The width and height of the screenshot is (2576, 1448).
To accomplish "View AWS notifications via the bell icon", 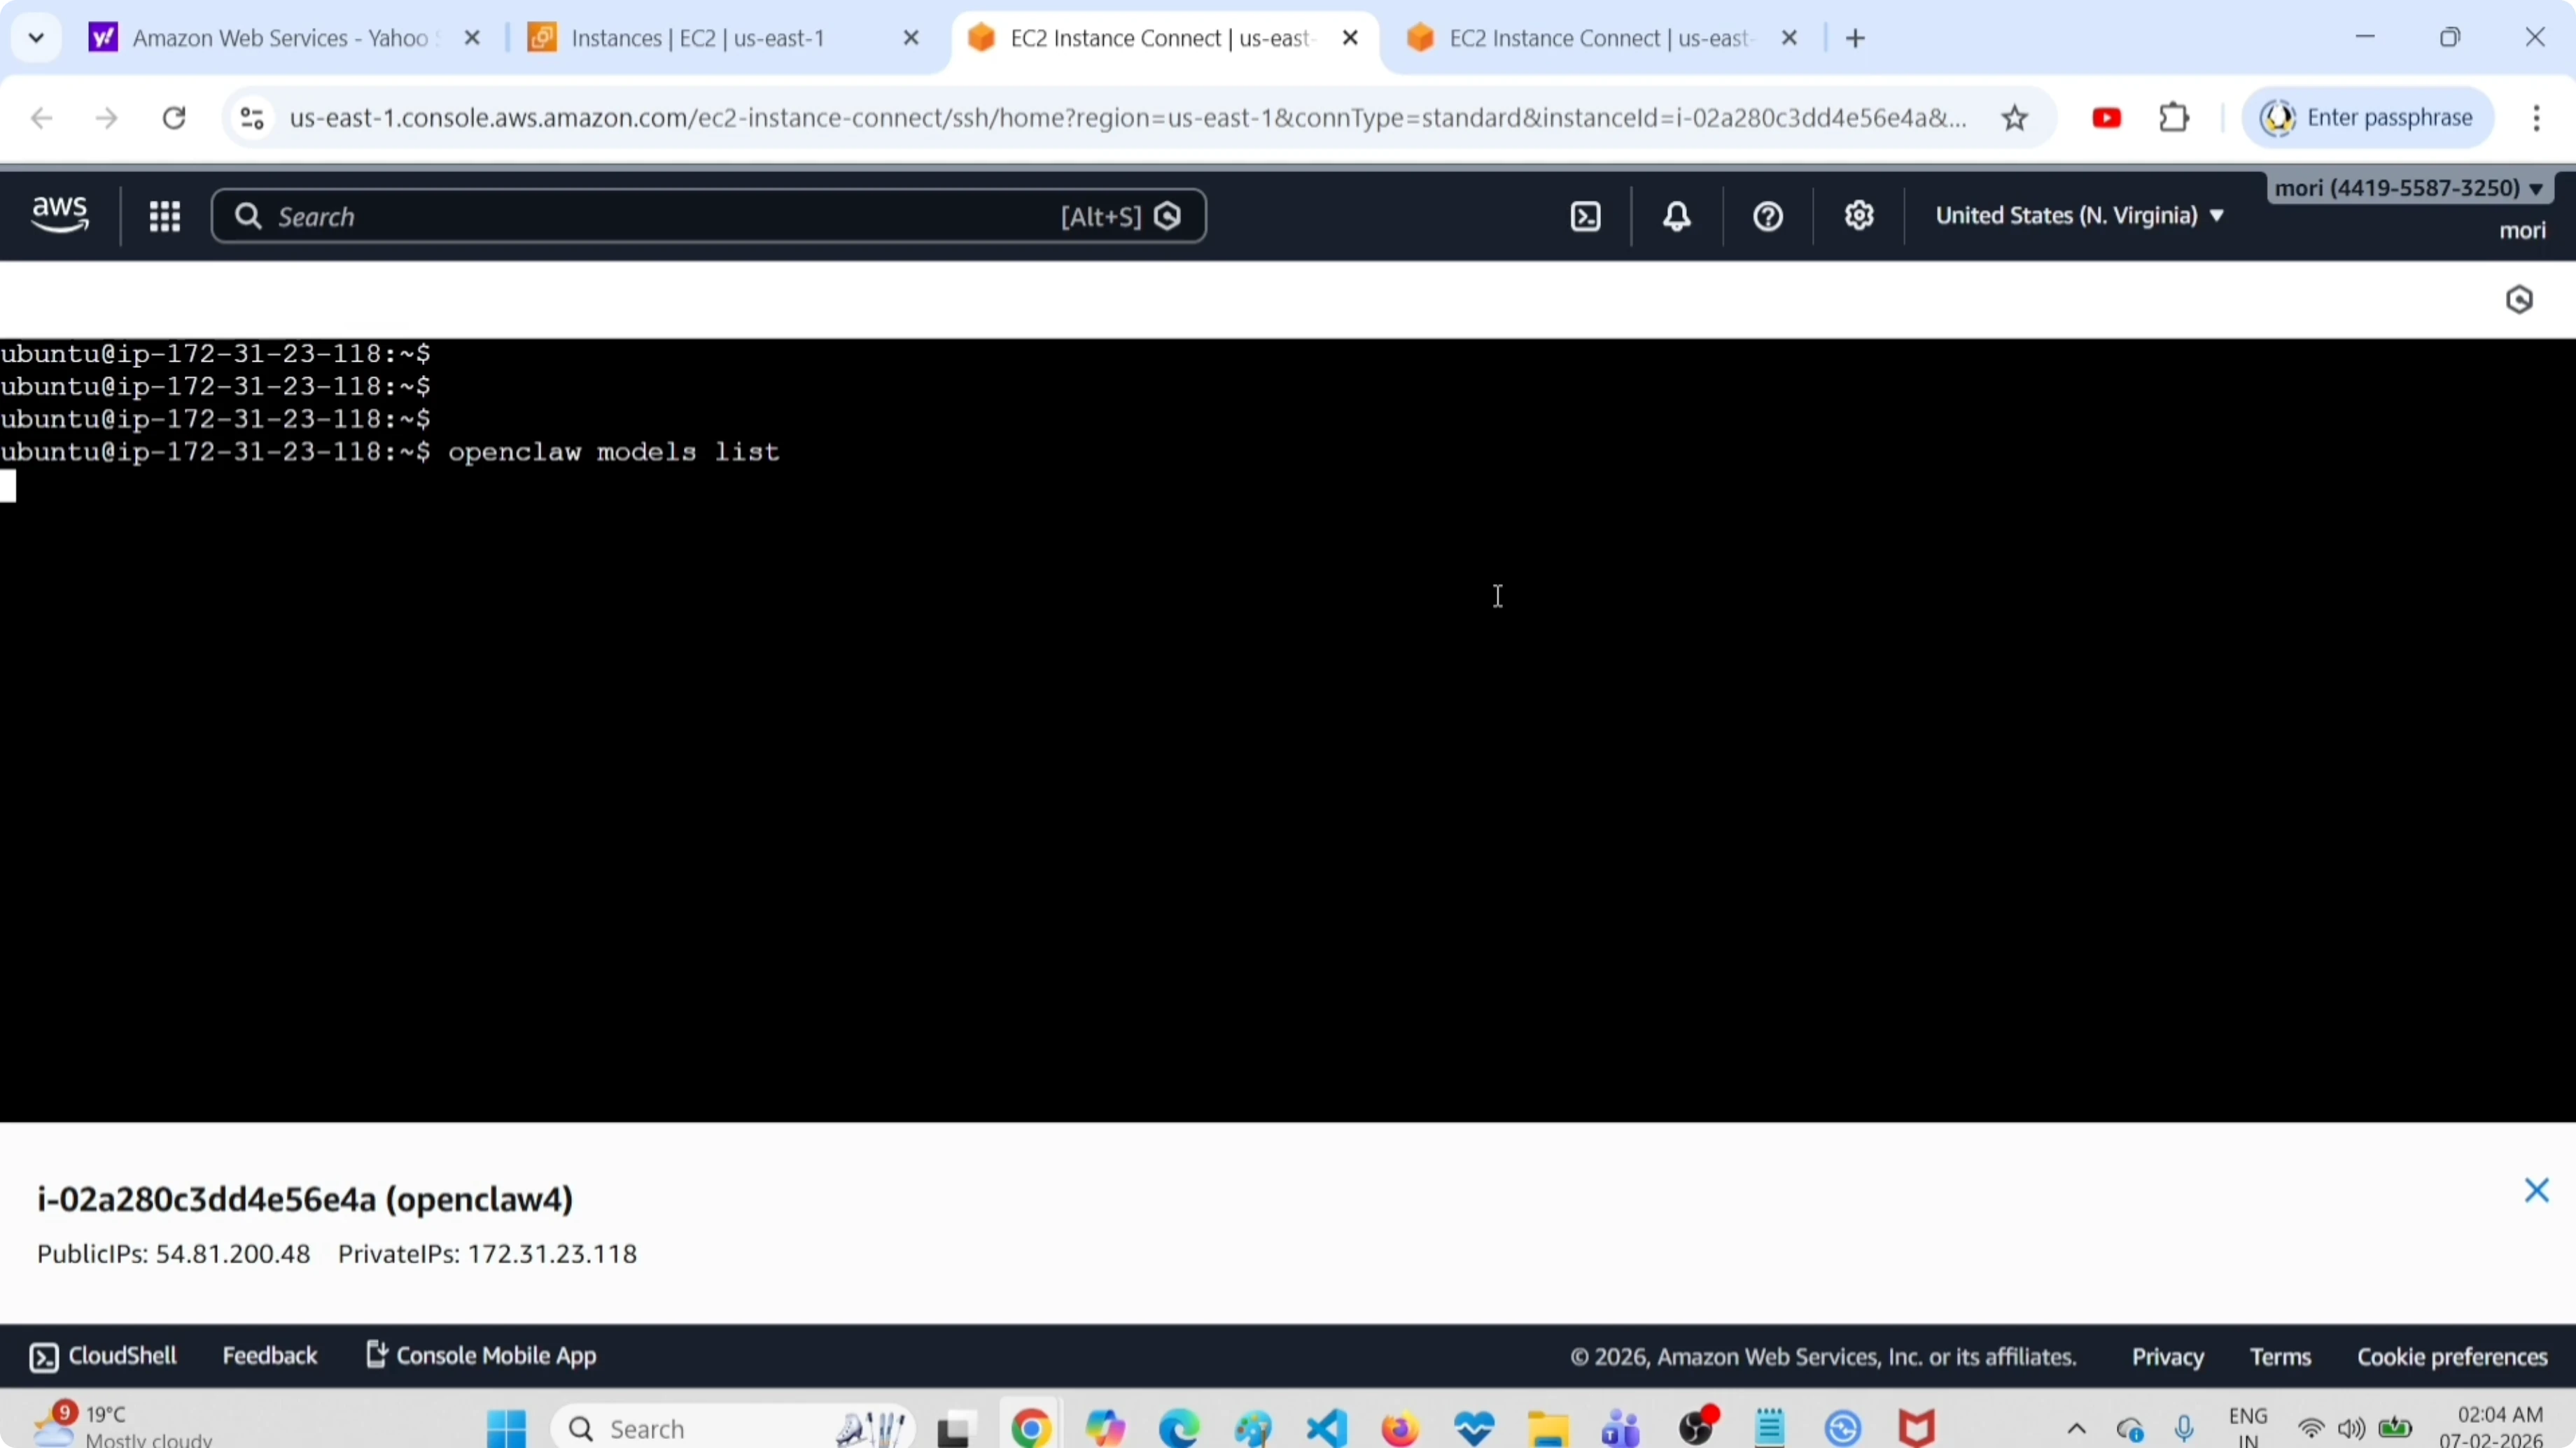I will tap(1676, 216).
